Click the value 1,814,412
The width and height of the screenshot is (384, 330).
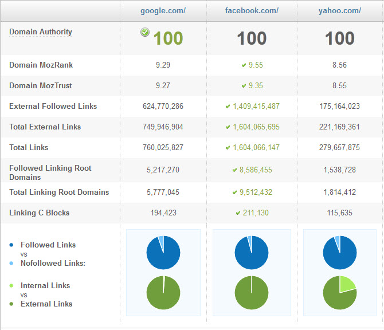pos(340,192)
